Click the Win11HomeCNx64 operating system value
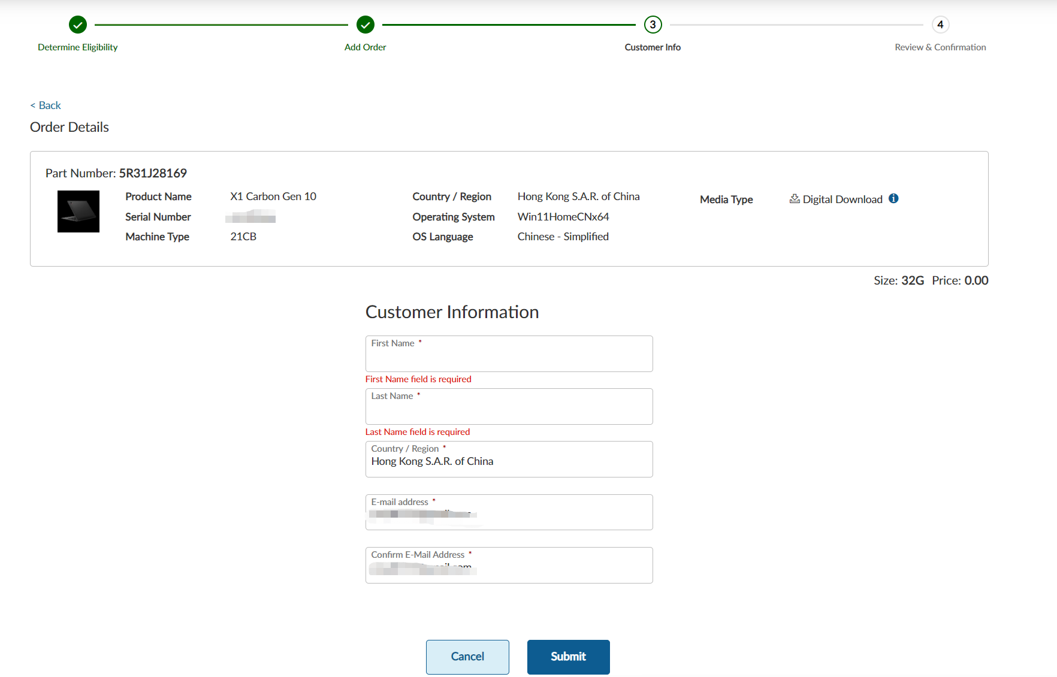Screen dimensions: 1057x677 pos(563,217)
